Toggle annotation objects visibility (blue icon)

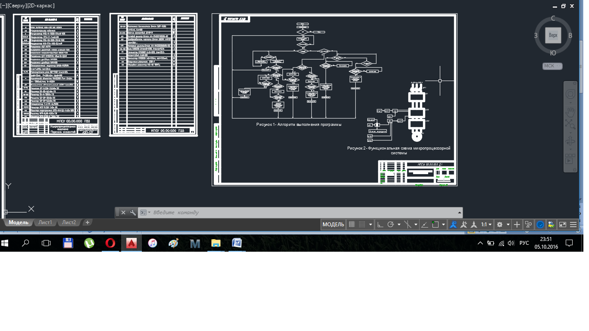click(x=454, y=225)
